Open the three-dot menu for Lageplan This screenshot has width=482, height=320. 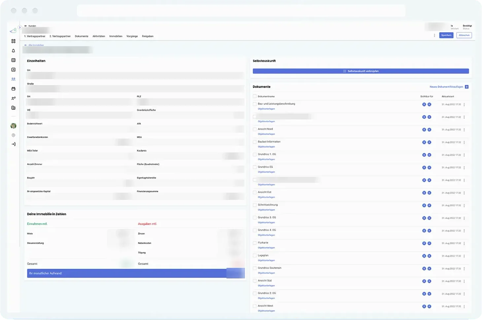[x=464, y=256]
